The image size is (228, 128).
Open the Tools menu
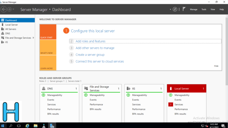coord(204,9)
